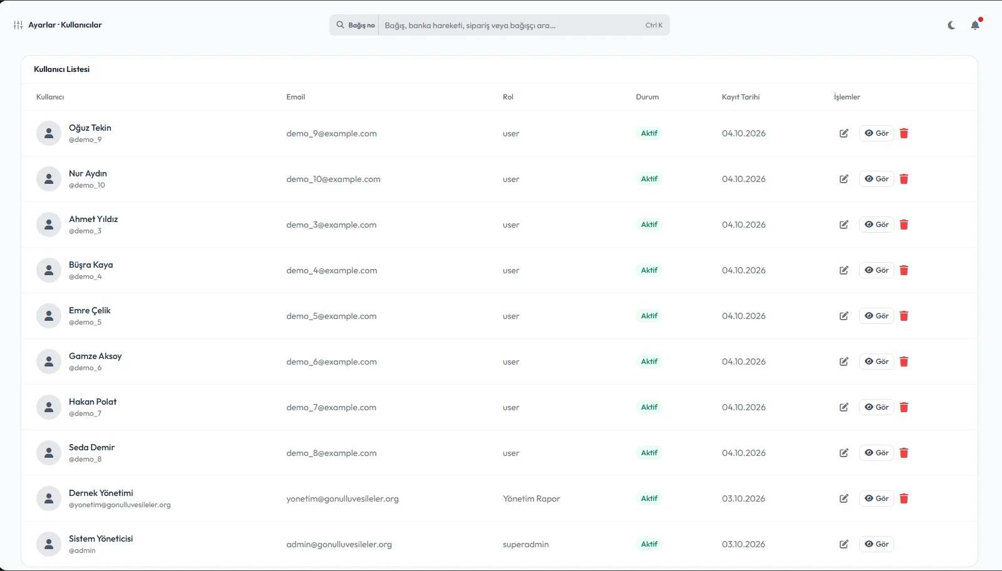The image size is (1002, 571).
Task: Edit user Ahmet Yıldız
Action: coord(844,225)
